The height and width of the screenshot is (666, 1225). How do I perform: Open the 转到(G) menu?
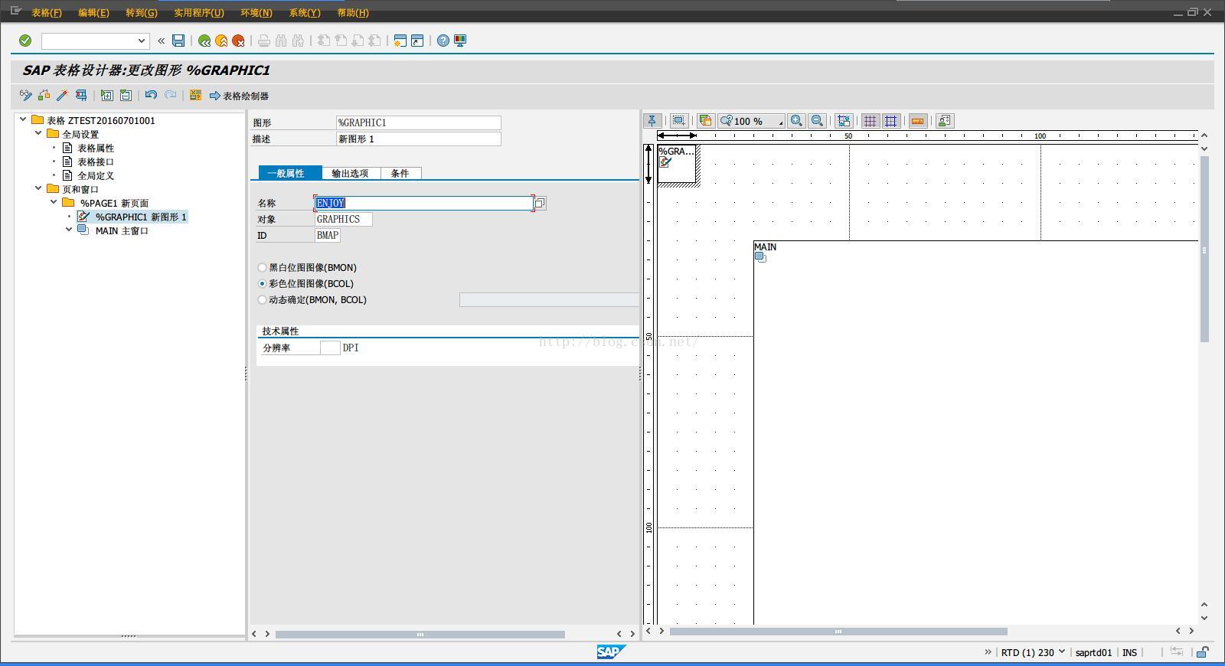click(x=141, y=13)
